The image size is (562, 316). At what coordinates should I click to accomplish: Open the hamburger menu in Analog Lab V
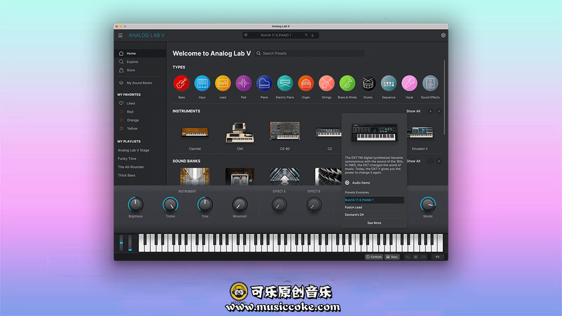(x=120, y=36)
